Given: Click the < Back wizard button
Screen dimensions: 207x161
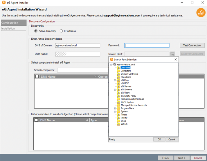Looking at the screenshot, I should [x=165, y=158].
